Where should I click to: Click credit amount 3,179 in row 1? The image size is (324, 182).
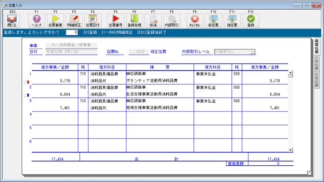pyautogui.click(x=274, y=81)
